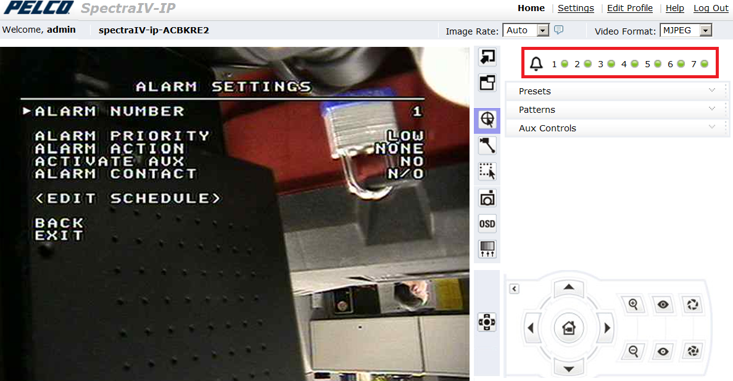This screenshot has height=381, width=733.
Task: Open the Settings page
Action: coord(576,8)
